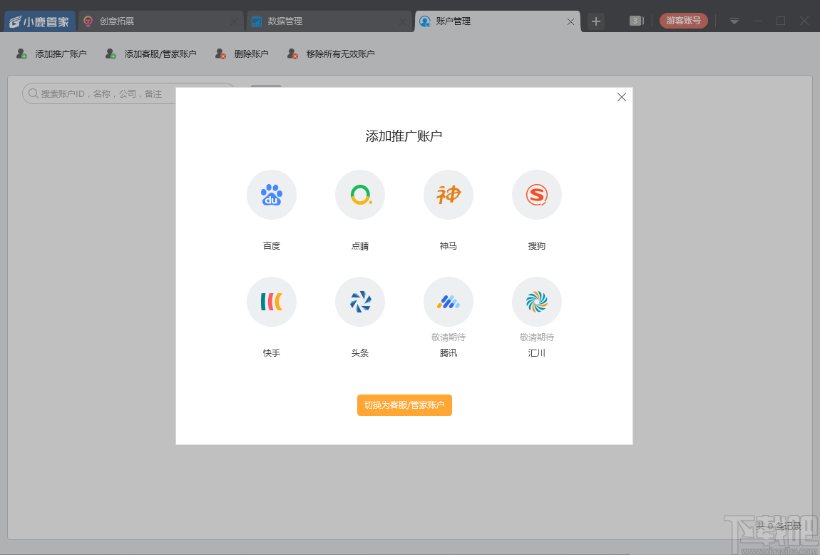Viewport: 820px width, 555px height.
Task: Click the 汇川 敬请期待 platform icon
Action: pyautogui.click(x=536, y=301)
